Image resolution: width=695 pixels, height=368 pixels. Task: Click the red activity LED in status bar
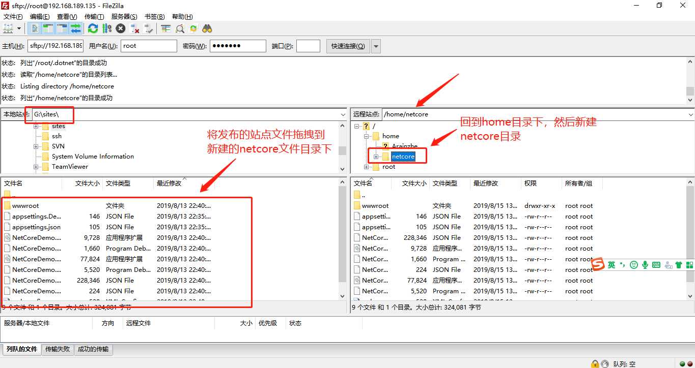689,364
